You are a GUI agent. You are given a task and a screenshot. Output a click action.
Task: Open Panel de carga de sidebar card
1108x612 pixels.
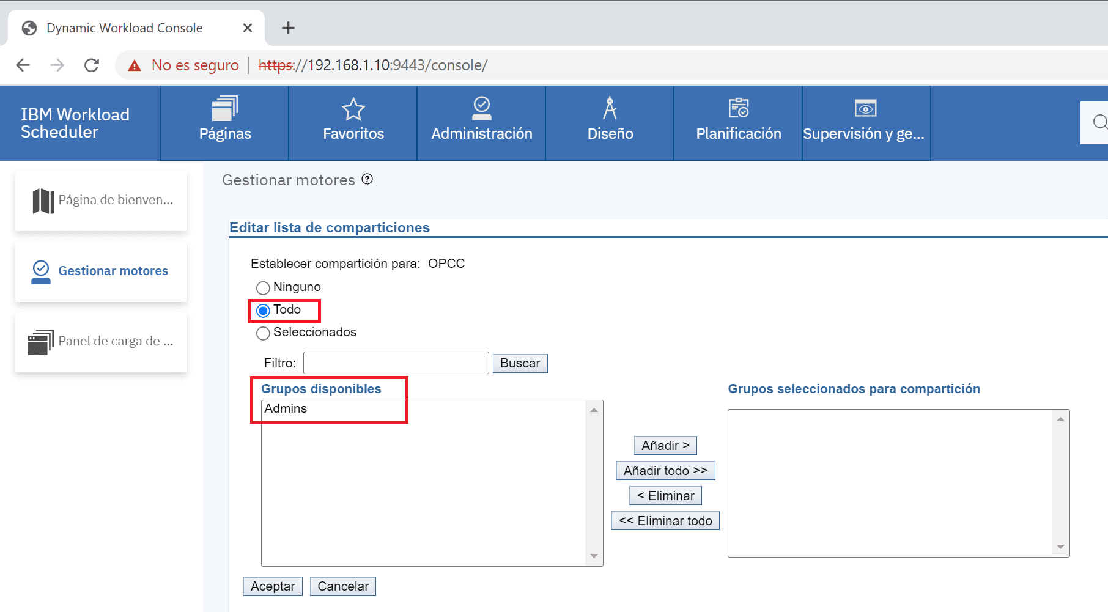click(x=101, y=342)
